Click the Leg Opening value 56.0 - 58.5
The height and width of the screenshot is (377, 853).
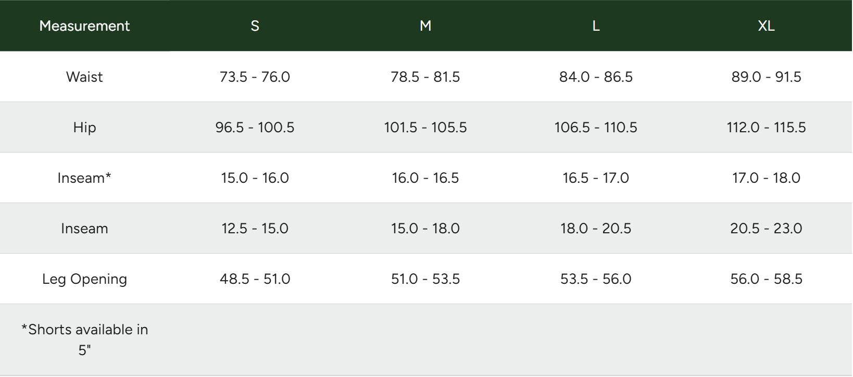pos(766,279)
